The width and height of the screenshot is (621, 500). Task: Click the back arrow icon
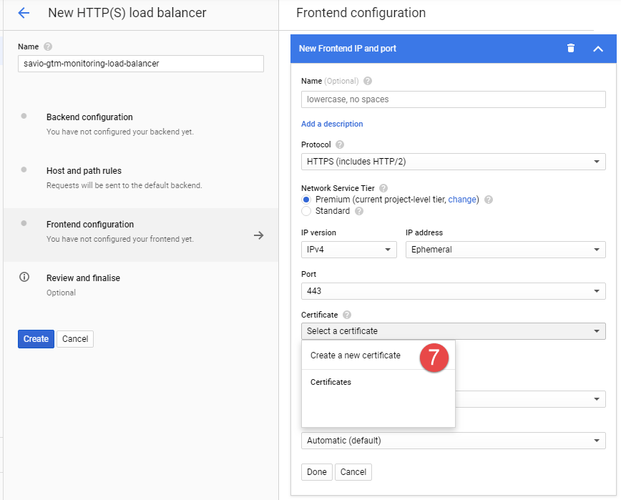point(24,13)
